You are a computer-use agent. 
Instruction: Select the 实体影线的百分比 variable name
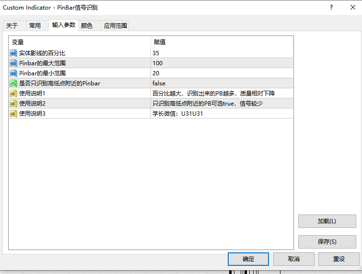click(42, 53)
